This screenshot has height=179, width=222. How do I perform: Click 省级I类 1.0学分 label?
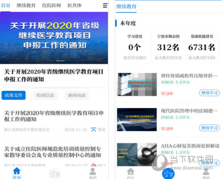175,152
